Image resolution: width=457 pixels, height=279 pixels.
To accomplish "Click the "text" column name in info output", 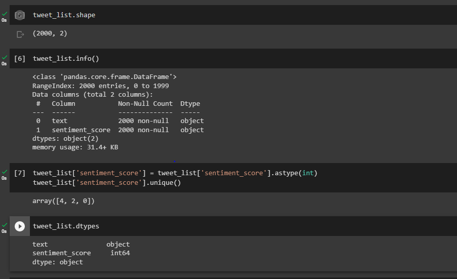I will [x=59, y=121].
